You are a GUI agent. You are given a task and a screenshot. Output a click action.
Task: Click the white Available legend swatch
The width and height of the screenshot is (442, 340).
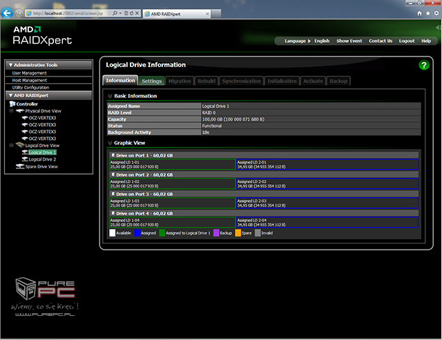pyautogui.click(x=112, y=233)
